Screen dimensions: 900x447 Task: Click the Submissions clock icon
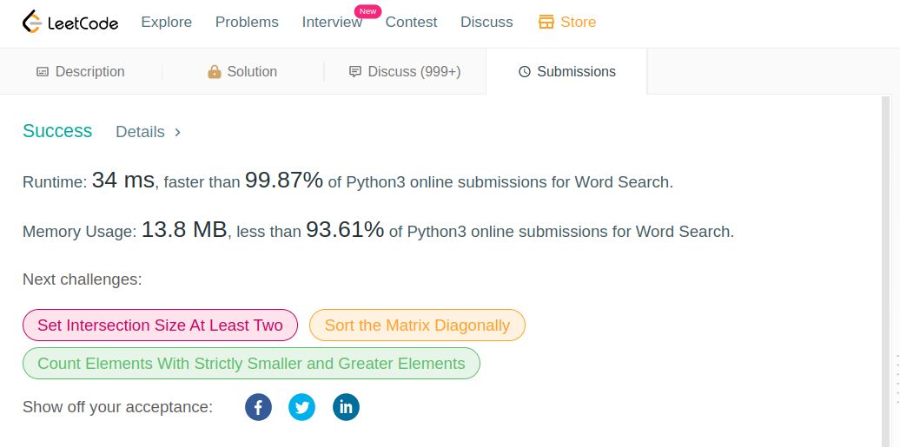[525, 72]
